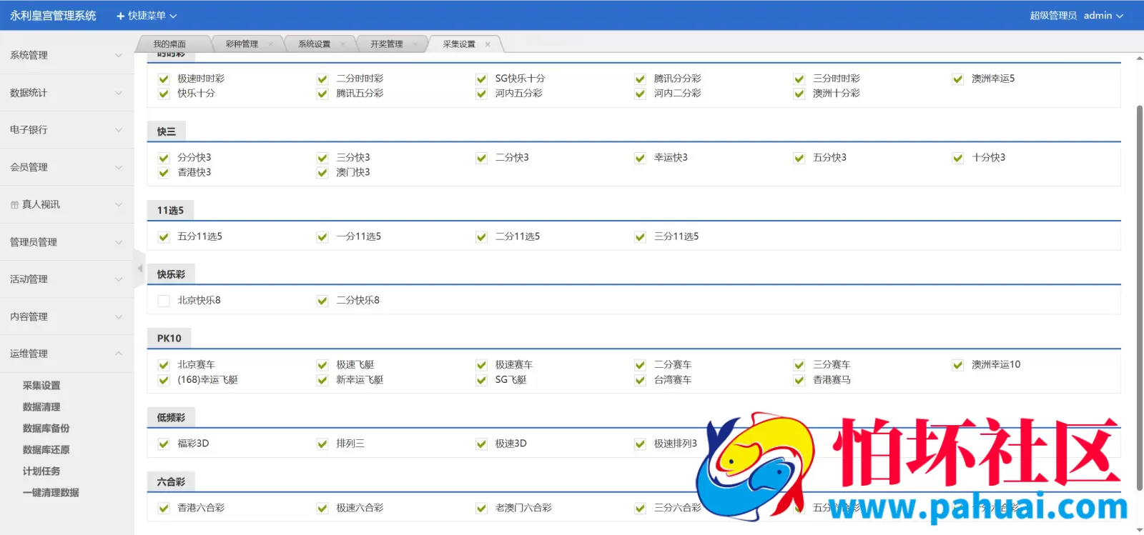1144x535 pixels.
Task: Expand the 管理员管理 sidebar menu
Action: (x=66, y=242)
